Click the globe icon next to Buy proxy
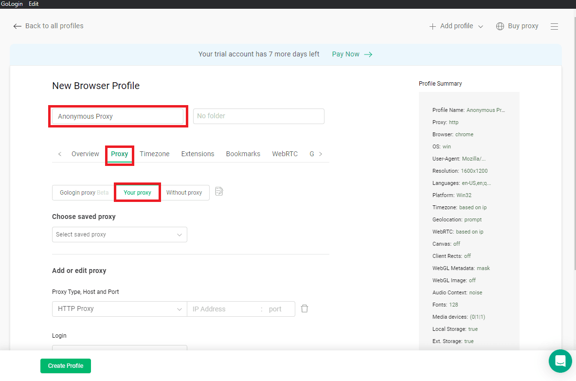Image resolution: width=576 pixels, height=381 pixels. tap(500, 26)
